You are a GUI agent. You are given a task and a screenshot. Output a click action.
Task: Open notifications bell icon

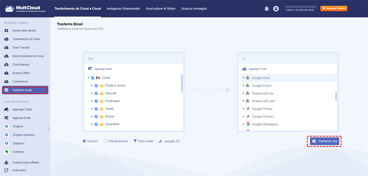click(267, 9)
